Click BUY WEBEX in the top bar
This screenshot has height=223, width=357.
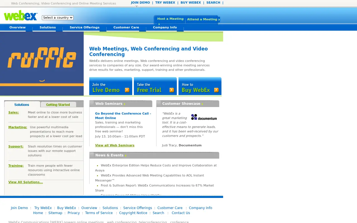point(191,3)
